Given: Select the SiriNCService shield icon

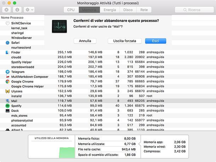Looking at the screenshot, I should [x=7, y=23].
